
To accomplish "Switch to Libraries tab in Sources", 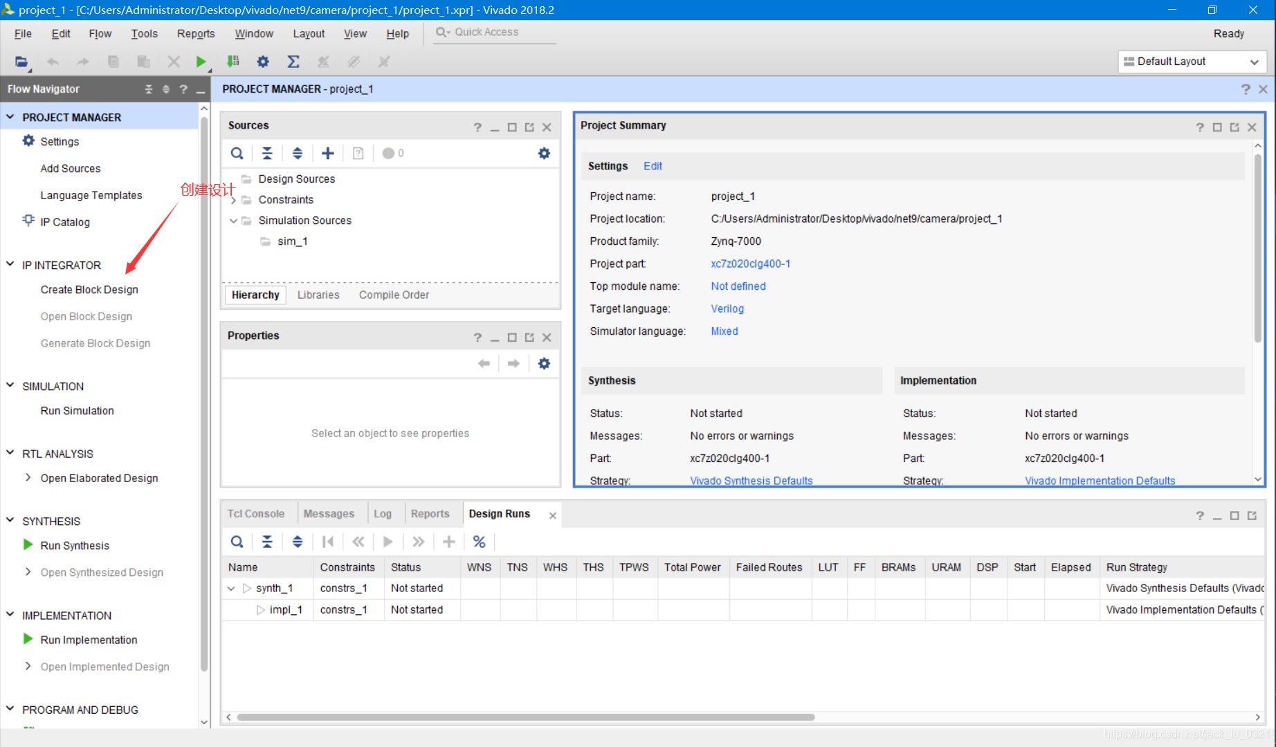I will tap(318, 295).
